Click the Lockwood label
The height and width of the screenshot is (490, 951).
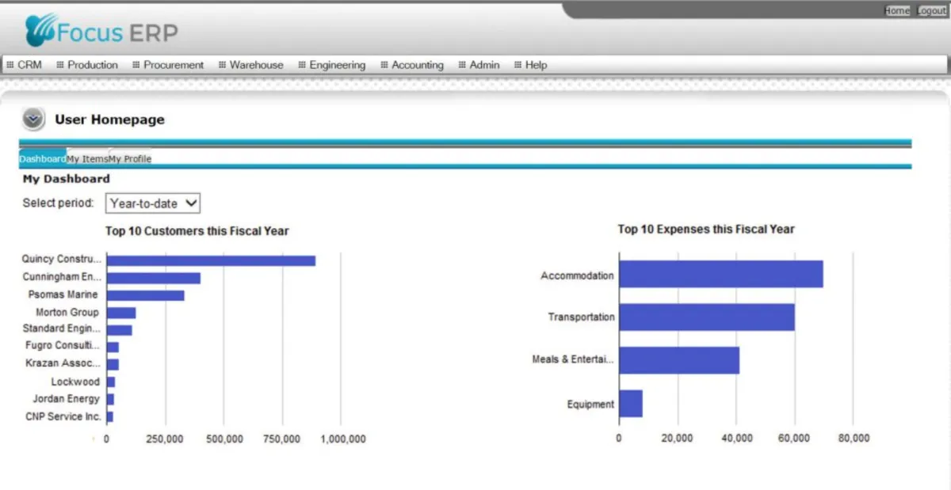click(75, 382)
